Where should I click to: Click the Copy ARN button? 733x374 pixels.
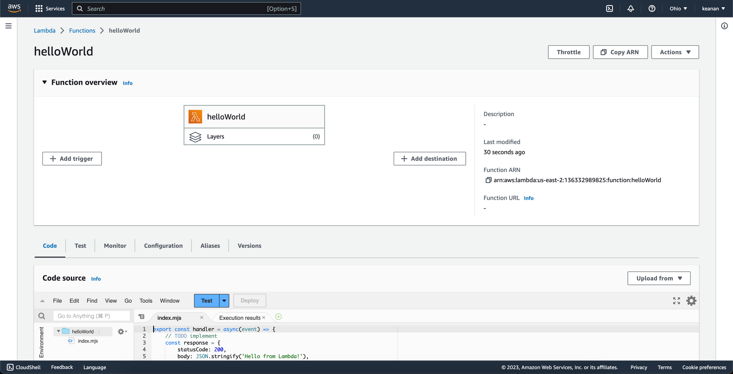click(x=620, y=52)
